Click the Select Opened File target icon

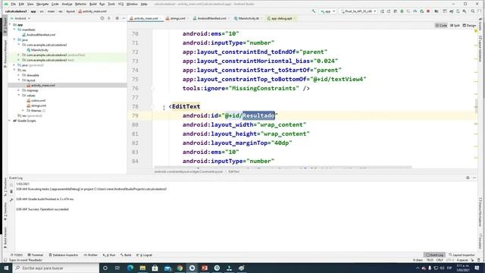click(102, 18)
